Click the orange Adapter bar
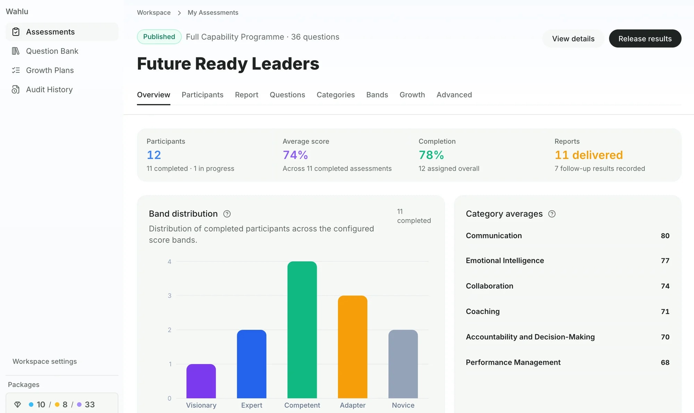Viewport: 694px width, 413px height. coord(353,347)
